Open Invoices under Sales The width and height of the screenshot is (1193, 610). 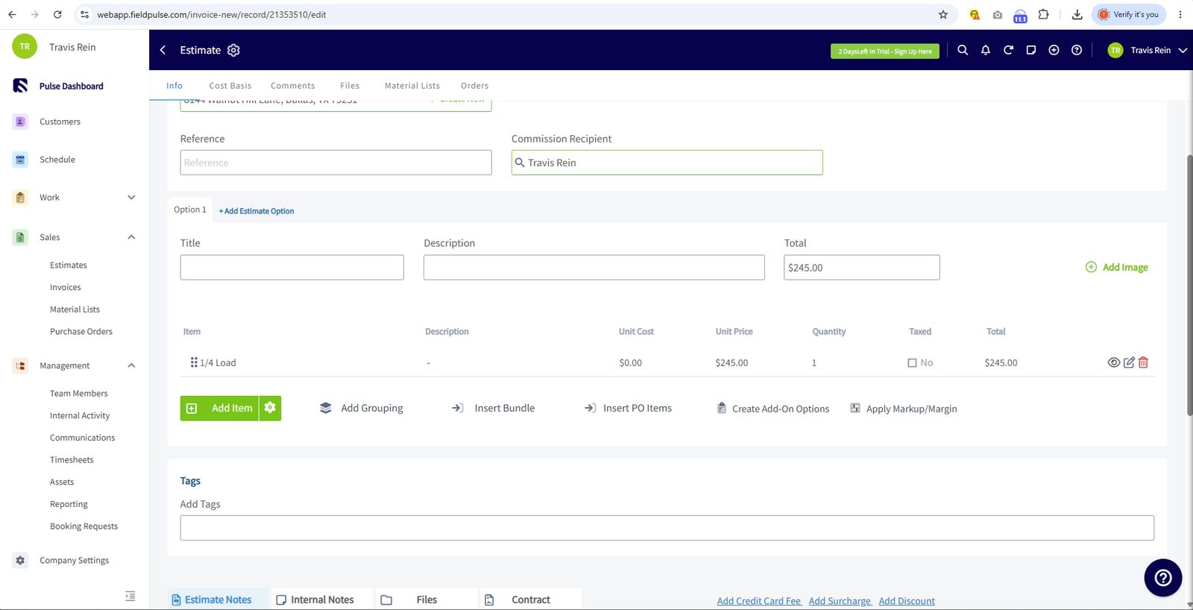pos(66,287)
